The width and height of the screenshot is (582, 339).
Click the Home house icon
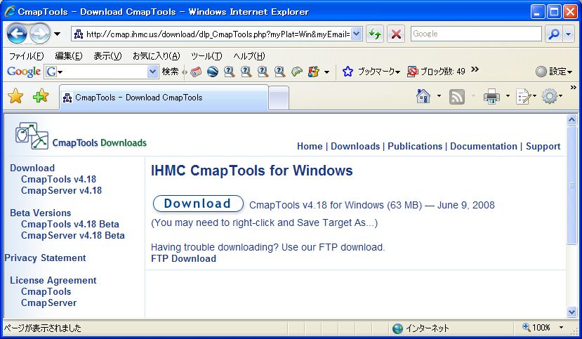(423, 96)
